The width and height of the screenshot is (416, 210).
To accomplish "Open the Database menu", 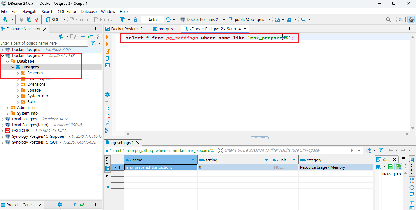I will pos(88,11).
